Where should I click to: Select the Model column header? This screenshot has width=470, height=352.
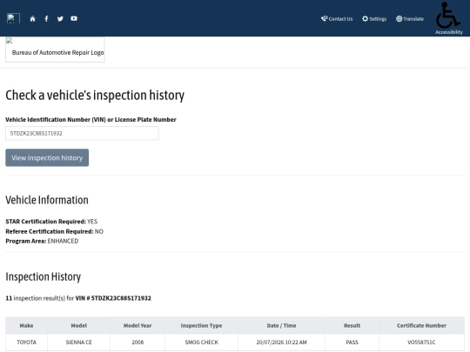(79, 325)
